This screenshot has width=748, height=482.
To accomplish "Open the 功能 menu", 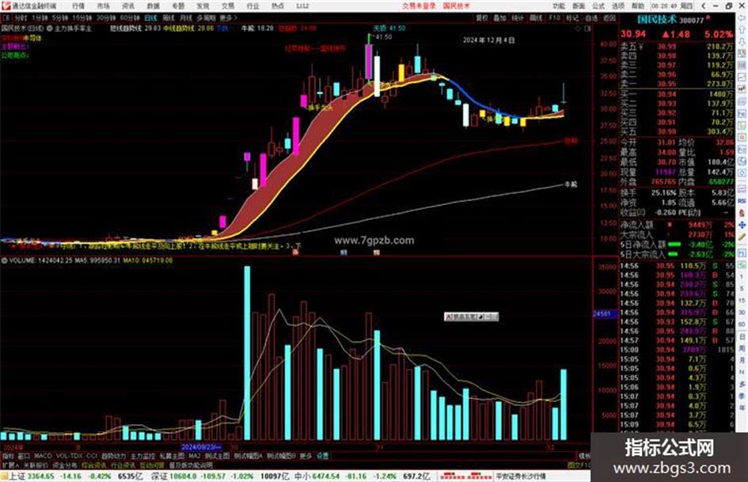I will click(559, 6).
